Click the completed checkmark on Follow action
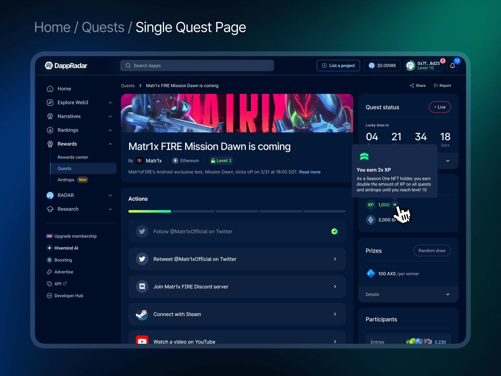This screenshot has width=501, height=376. click(334, 231)
